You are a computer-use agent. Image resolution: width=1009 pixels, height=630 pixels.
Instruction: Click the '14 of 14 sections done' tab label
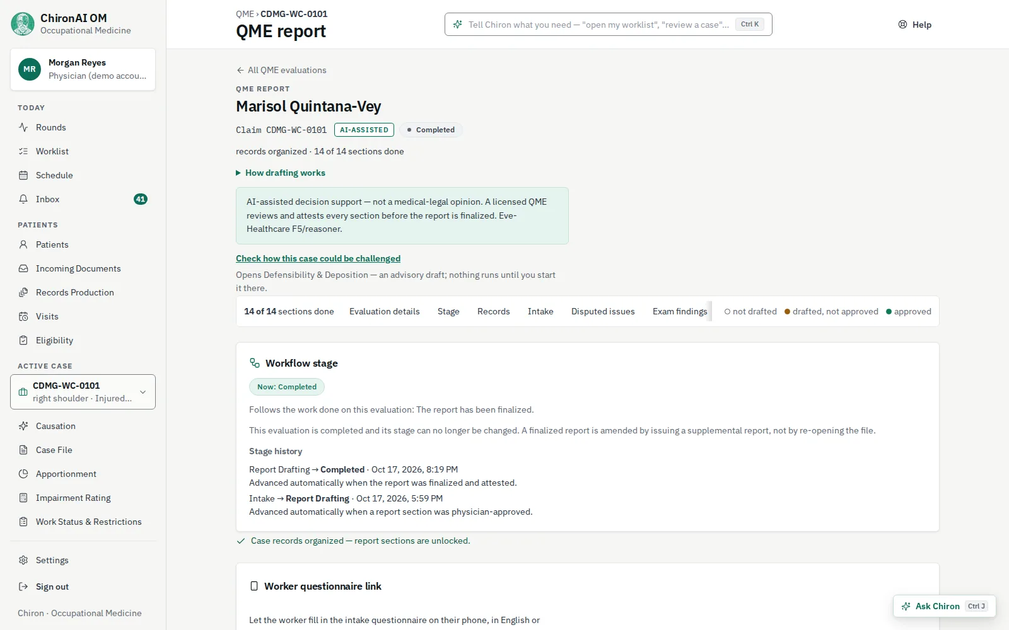289,311
